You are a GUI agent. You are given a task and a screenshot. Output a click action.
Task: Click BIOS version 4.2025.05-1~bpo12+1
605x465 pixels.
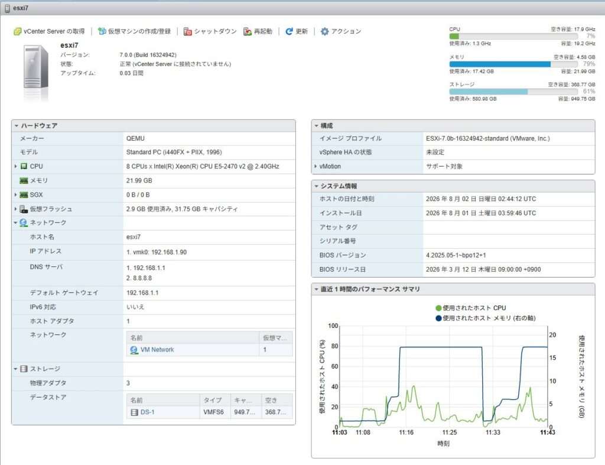456,255
